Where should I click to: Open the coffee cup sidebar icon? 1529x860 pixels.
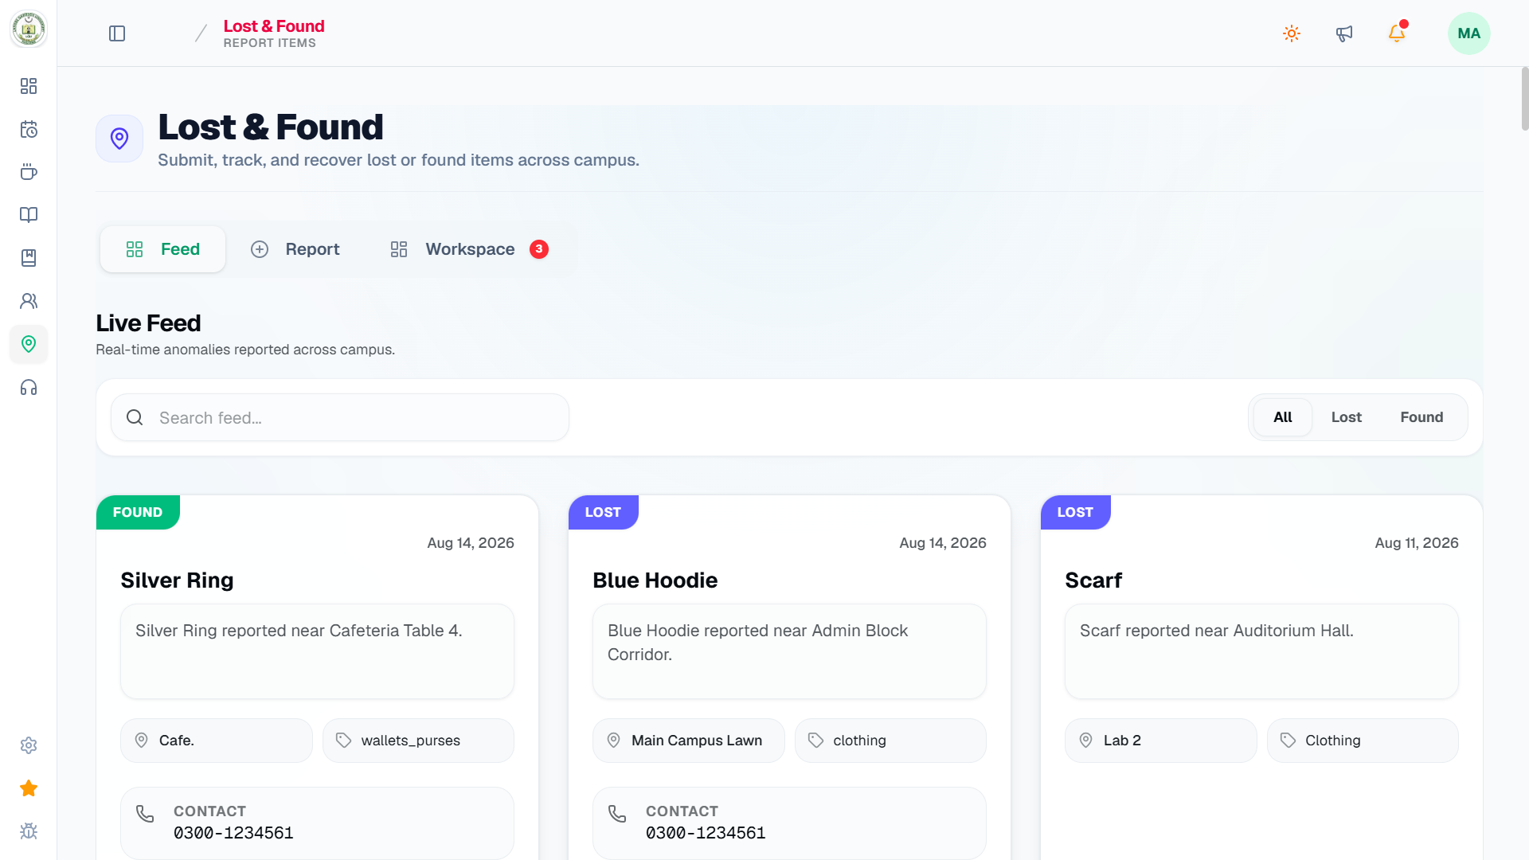pos(29,172)
